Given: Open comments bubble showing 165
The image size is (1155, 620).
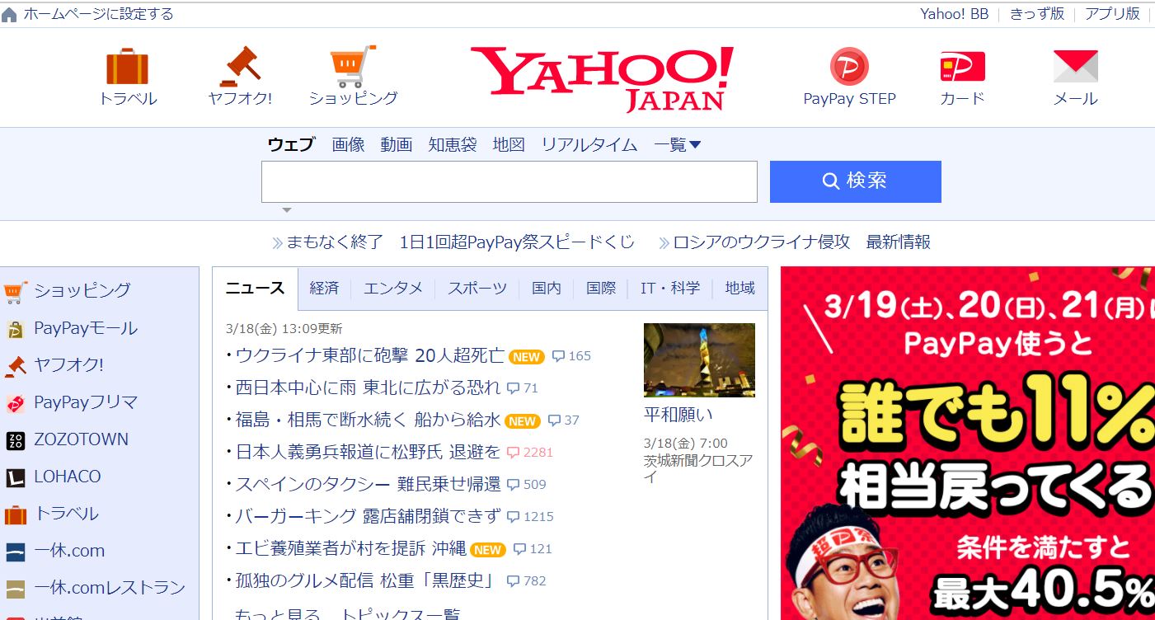Looking at the screenshot, I should [571, 356].
